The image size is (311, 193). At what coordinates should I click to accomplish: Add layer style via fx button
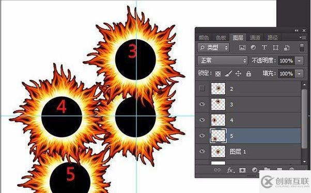pyautogui.click(x=230, y=170)
